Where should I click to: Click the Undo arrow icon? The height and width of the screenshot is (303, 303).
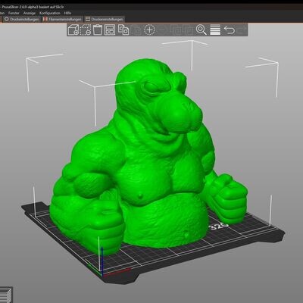(230, 30)
